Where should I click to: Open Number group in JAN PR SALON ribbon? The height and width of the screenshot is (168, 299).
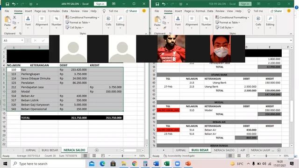pyautogui.click(x=57, y=22)
